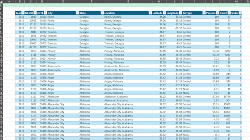Select column E header
The image size is (250, 140).
(63, 1)
